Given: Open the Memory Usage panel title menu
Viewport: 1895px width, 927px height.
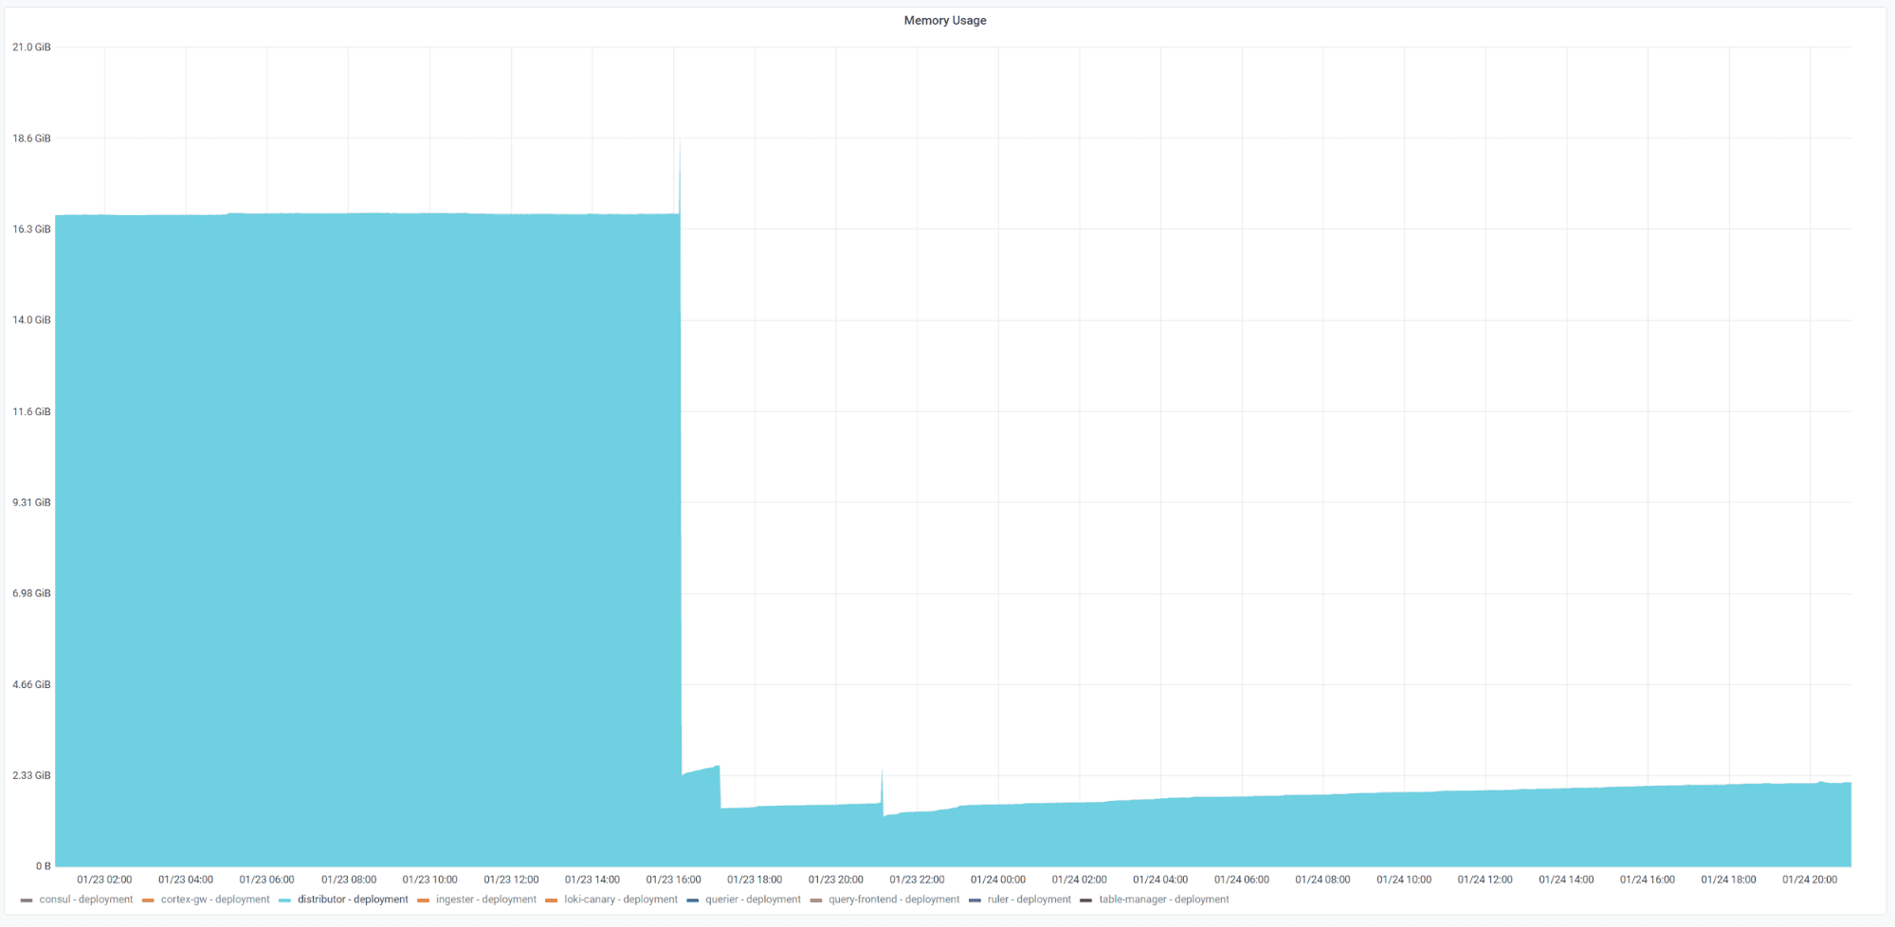Looking at the screenshot, I should tap(944, 20).
